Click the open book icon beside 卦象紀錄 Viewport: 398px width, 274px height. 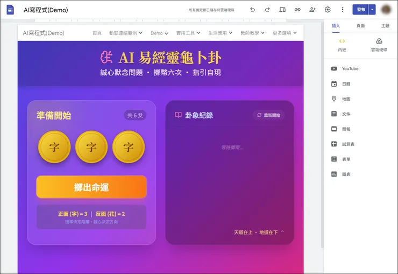[x=178, y=115]
